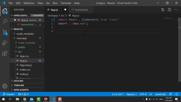Click the errors count in status bar
This screenshot has width=181, height=102.
click(x=21, y=94)
